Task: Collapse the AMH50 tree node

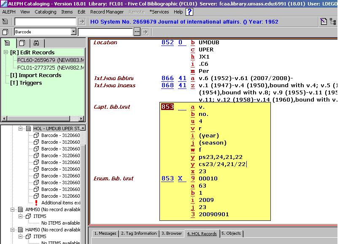Action: pos(13,209)
